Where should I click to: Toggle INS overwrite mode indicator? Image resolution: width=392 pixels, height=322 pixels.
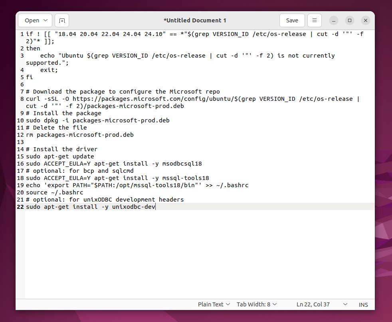[x=363, y=304]
